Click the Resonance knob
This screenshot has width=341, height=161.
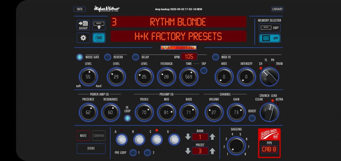pyautogui.click(x=111, y=112)
